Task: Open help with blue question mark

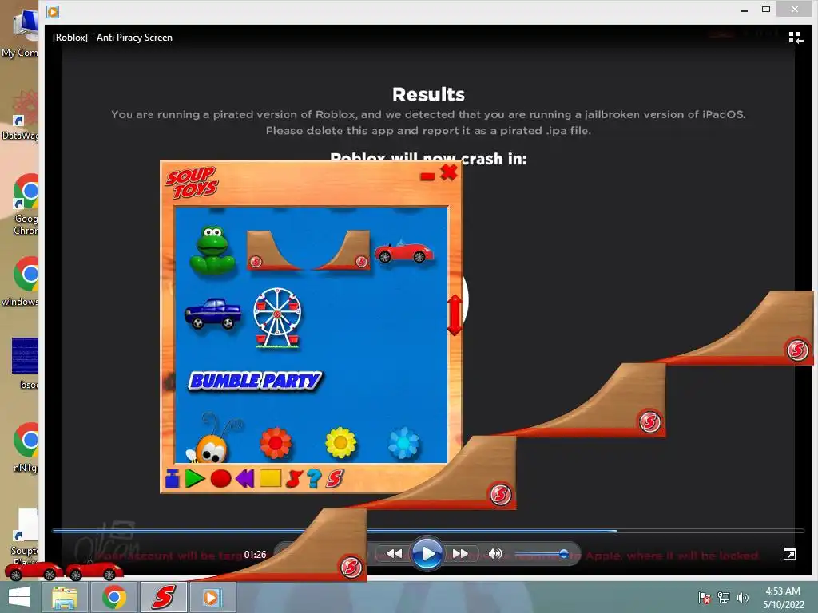Action: click(x=314, y=479)
